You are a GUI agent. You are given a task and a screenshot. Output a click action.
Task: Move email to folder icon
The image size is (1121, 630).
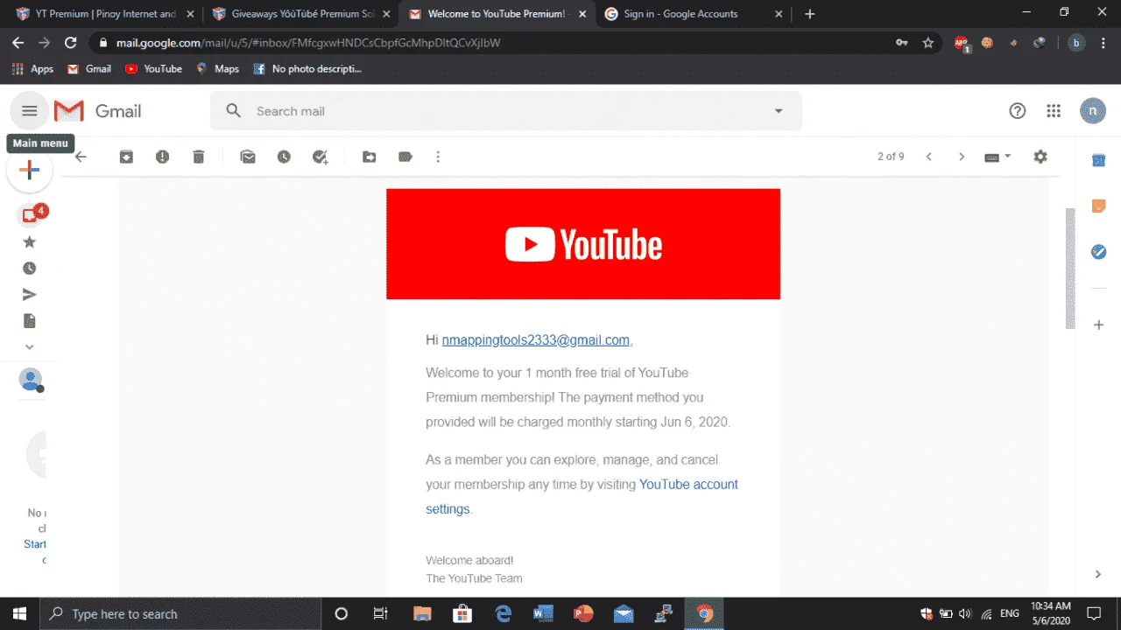coord(370,157)
